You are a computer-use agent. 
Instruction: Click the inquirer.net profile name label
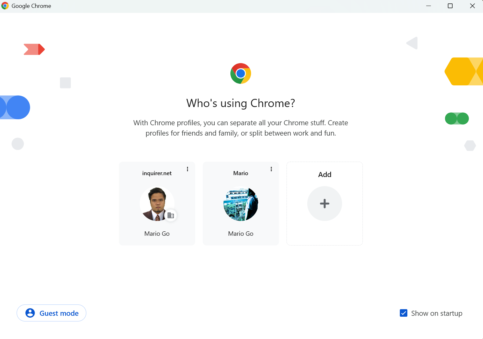(157, 173)
